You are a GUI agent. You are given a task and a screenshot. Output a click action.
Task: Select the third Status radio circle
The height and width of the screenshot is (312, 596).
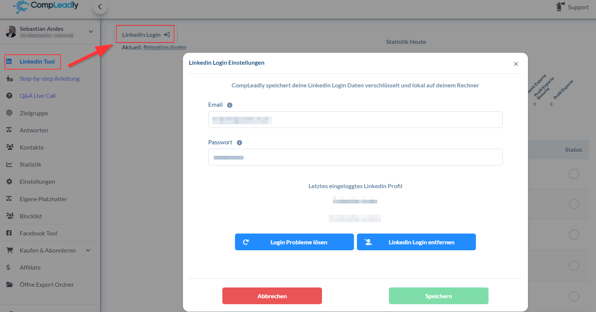(x=574, y=235)
